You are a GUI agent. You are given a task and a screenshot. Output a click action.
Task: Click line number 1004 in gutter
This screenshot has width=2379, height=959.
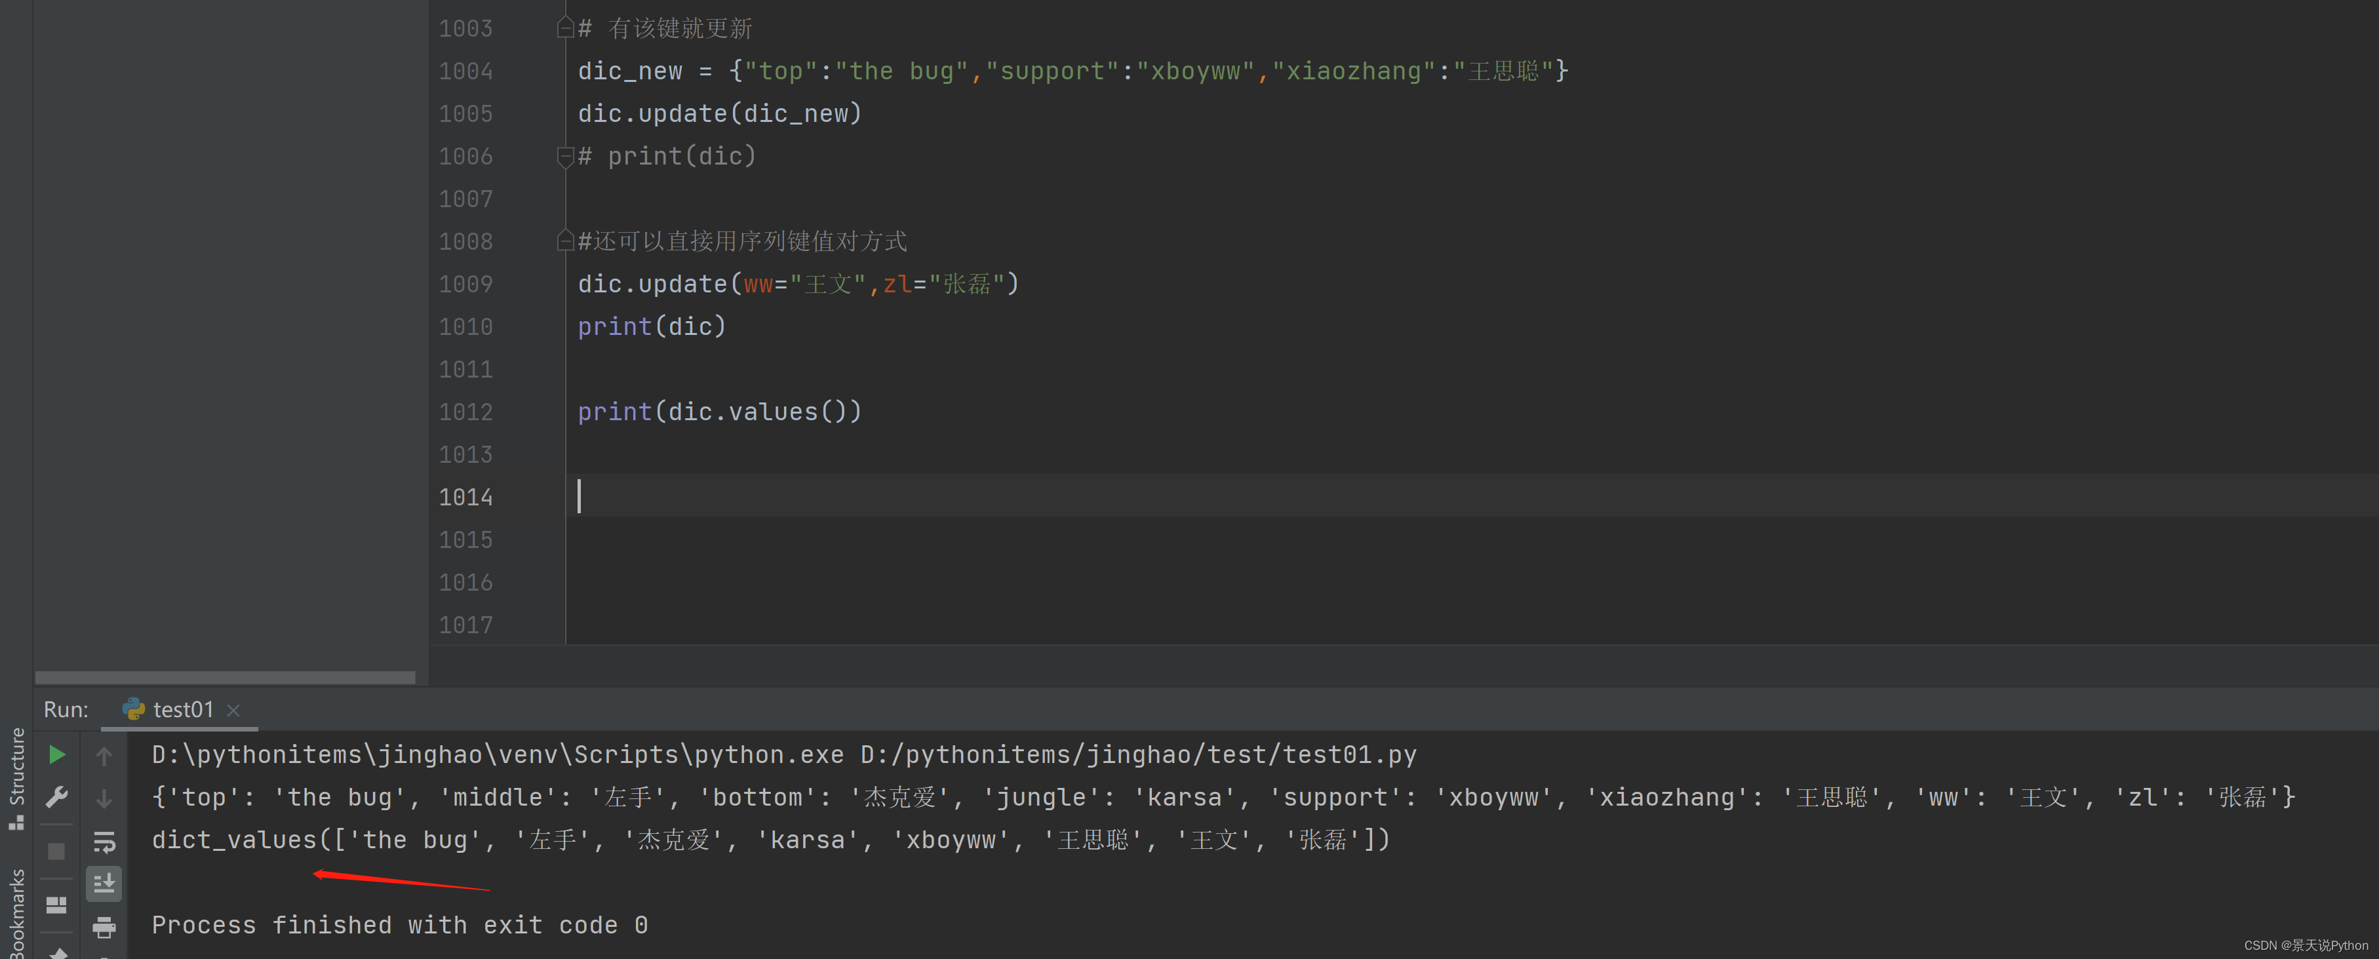465,71
